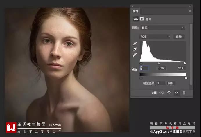Click the Levels histogram adjustment icon

point(136,19)
